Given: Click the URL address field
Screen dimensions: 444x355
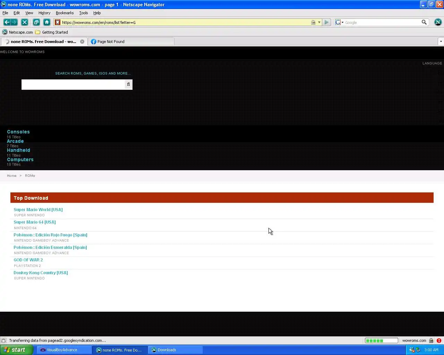Looking at the screenshot, I should 186,22.
